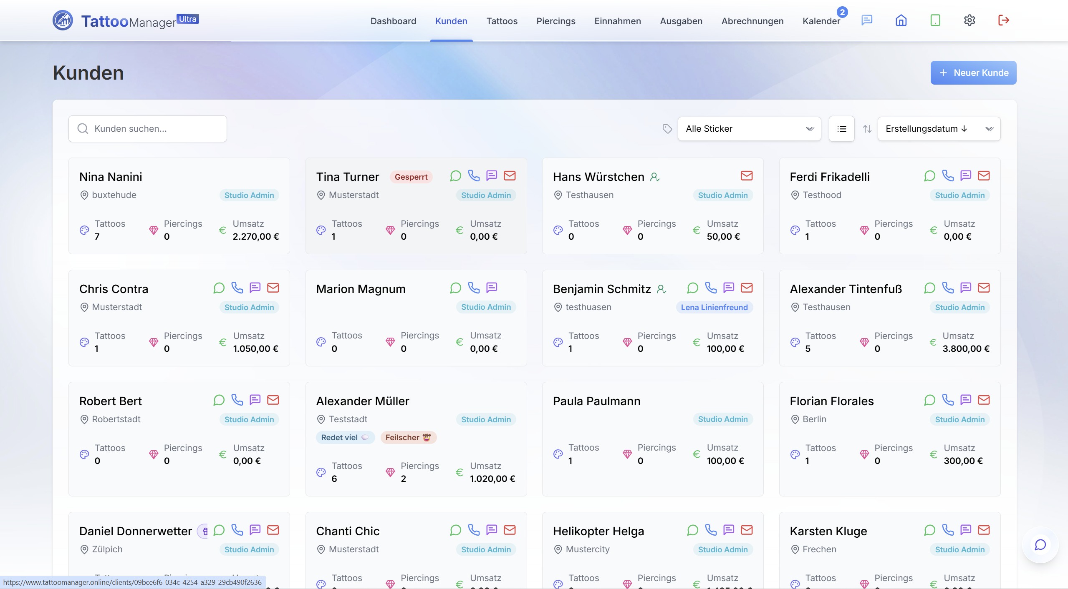Open the Kalender tab
1068x589 pixels.
[821, 21]
